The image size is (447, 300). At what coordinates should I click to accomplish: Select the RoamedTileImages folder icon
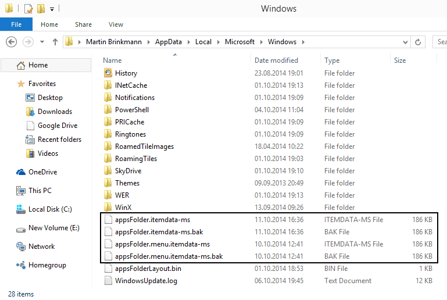[108, 147]
